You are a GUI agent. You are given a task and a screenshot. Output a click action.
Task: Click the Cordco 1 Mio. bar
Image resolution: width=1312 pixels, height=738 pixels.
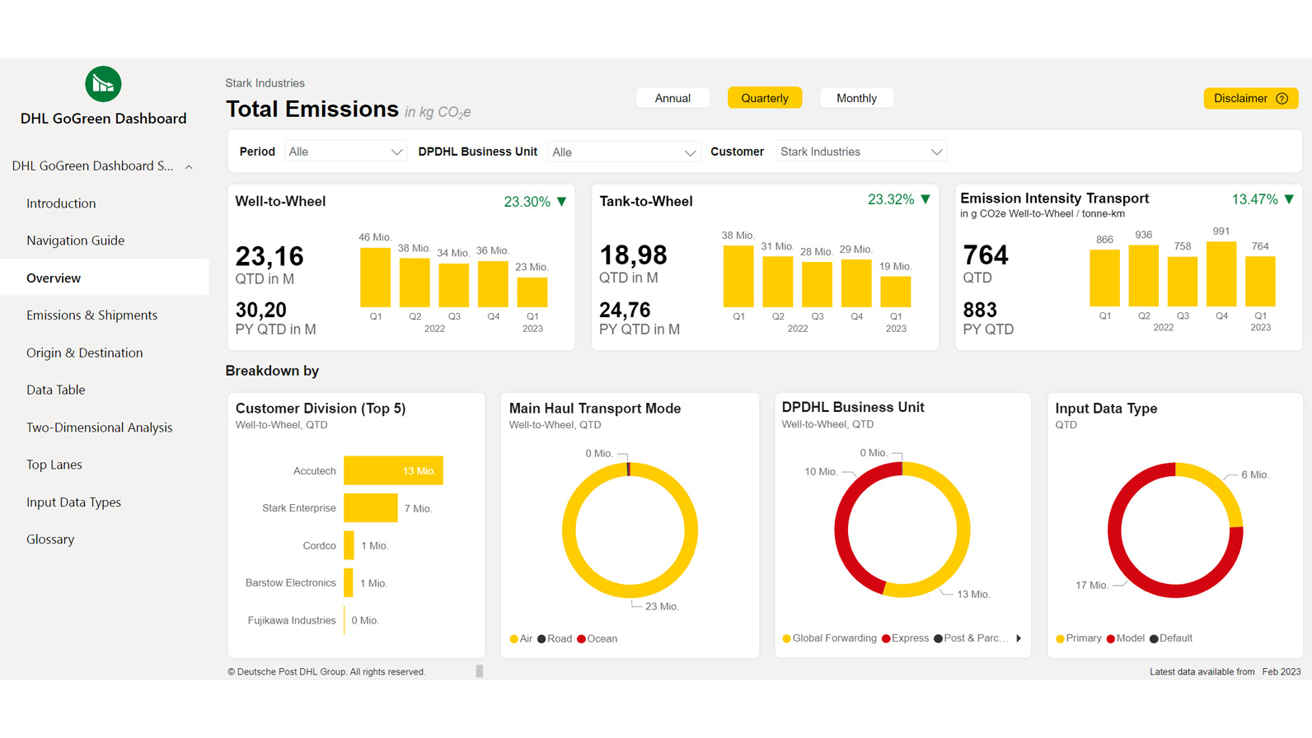click(x=349, y=545)
